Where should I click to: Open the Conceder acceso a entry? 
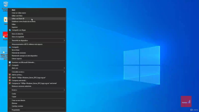37,72
